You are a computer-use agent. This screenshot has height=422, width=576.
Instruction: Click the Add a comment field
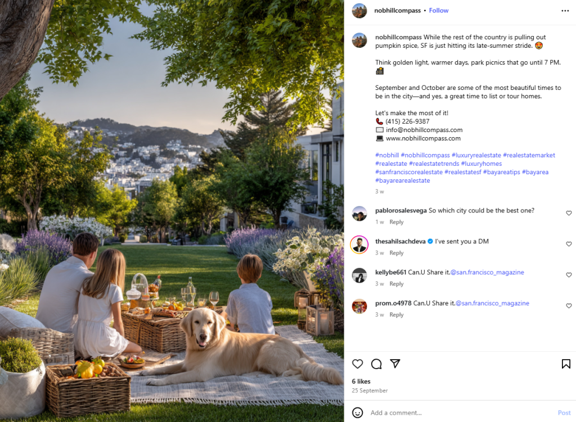pyautogui.click(x=462, y=412)
